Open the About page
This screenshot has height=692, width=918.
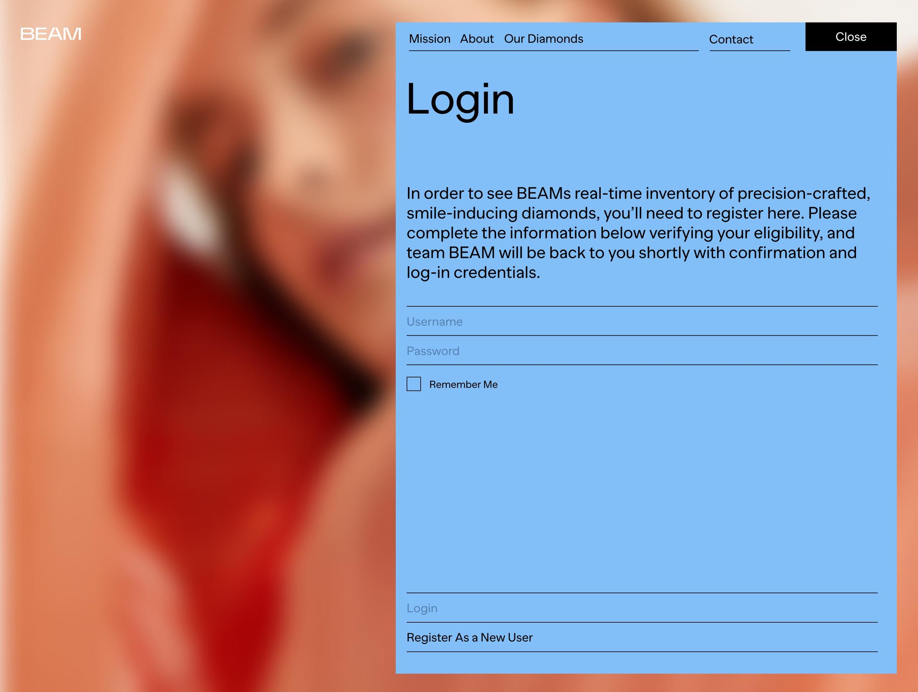point(477,38)
